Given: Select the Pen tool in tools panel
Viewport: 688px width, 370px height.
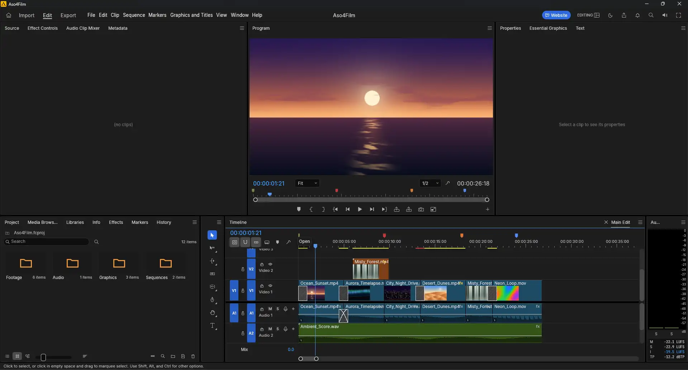Looking at the screenshot, I should [x=212, y=300].
